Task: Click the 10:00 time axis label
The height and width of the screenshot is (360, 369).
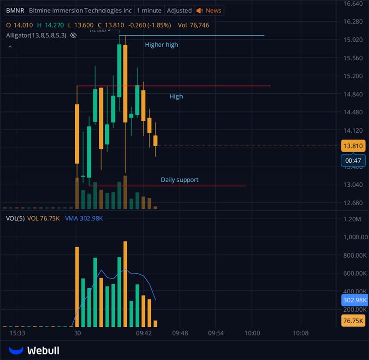Action: pyautogui.click(x=252, y=333)
